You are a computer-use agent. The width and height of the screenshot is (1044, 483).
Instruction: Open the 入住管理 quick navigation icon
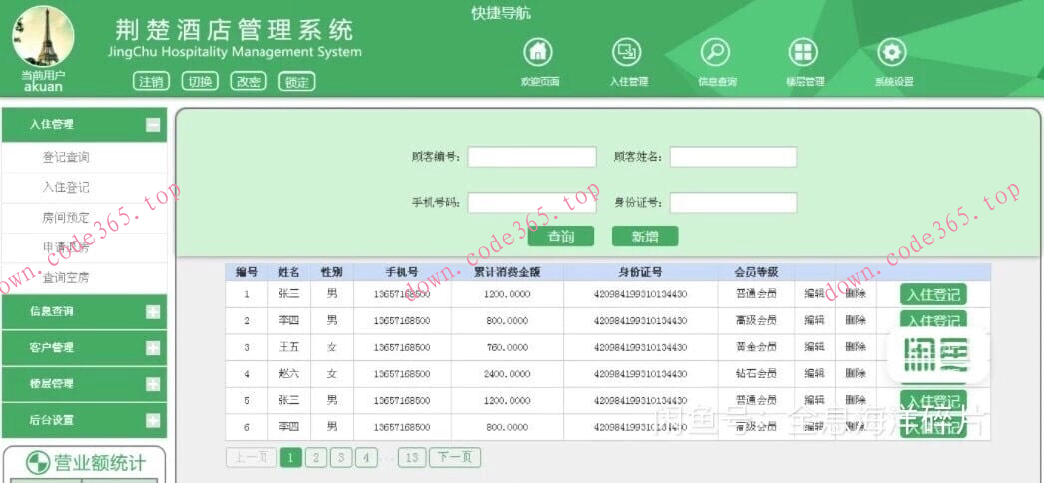[627, 52]
